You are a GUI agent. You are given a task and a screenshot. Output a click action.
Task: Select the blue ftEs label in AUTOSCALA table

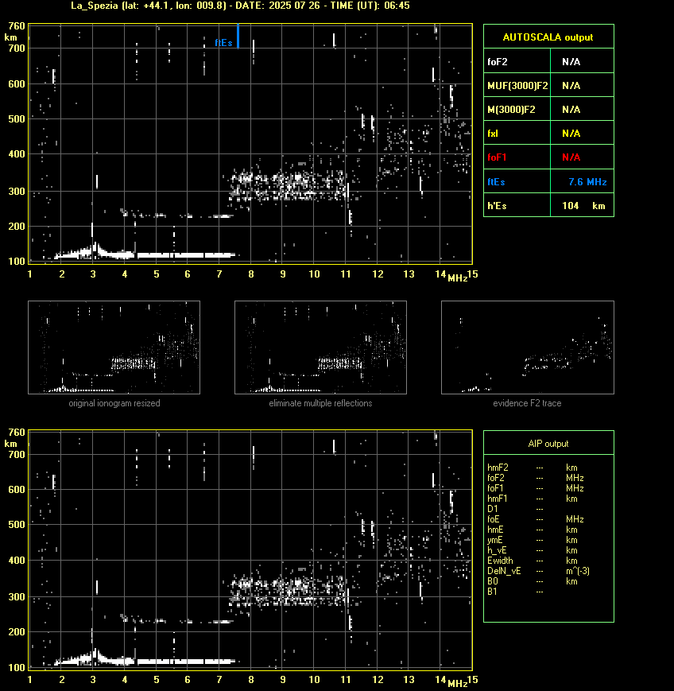[496, 182]
